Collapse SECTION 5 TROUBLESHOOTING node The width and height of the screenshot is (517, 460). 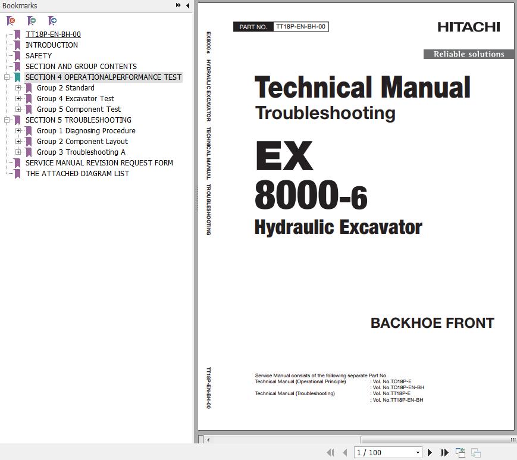[x=7, y=120]
